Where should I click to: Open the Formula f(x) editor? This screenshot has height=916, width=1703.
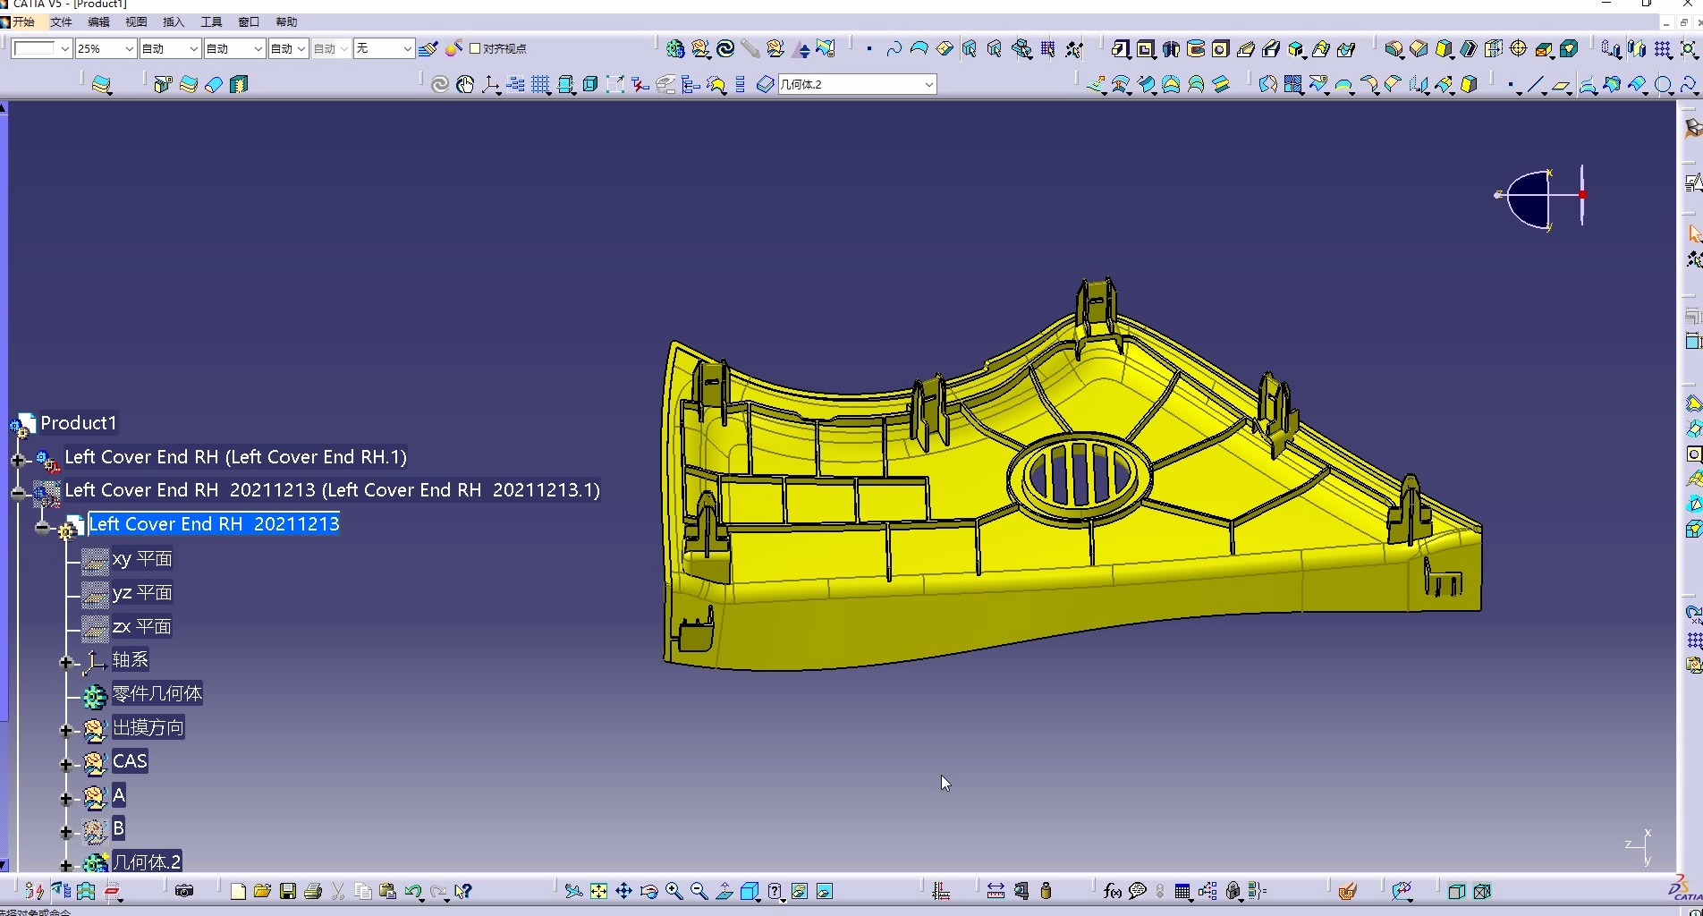pyautogui.click(x=1112, y=891)
